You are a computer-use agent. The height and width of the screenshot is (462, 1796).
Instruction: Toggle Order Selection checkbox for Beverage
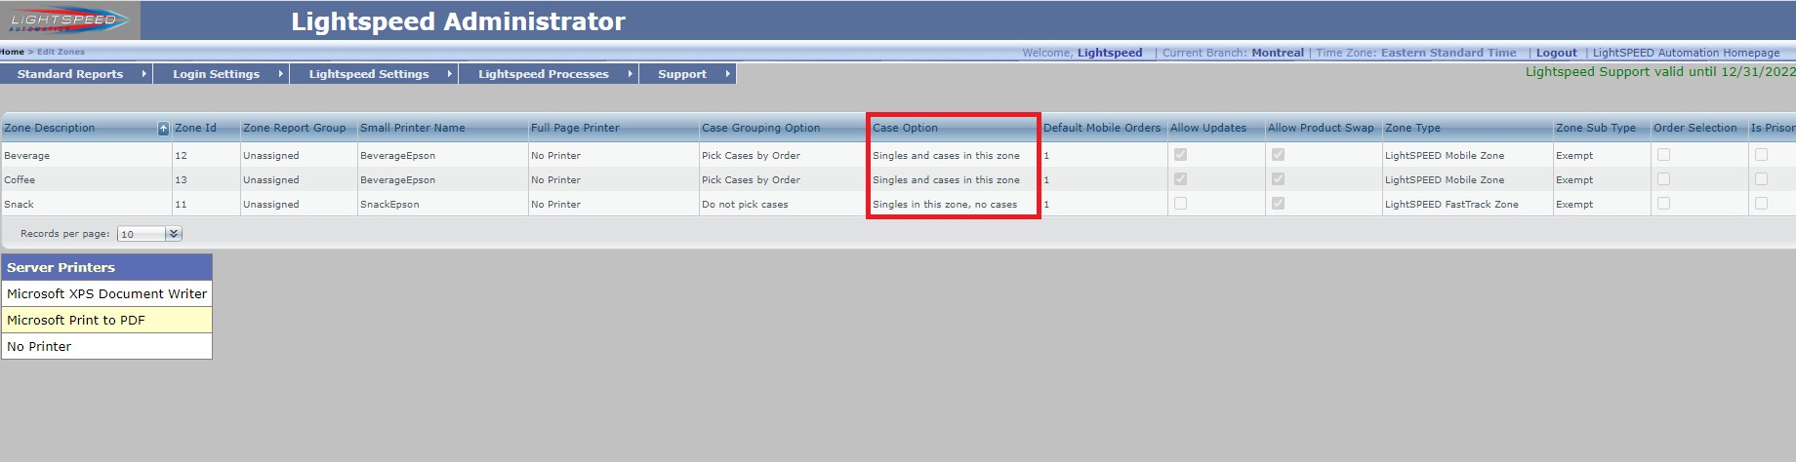(1663, 155)
